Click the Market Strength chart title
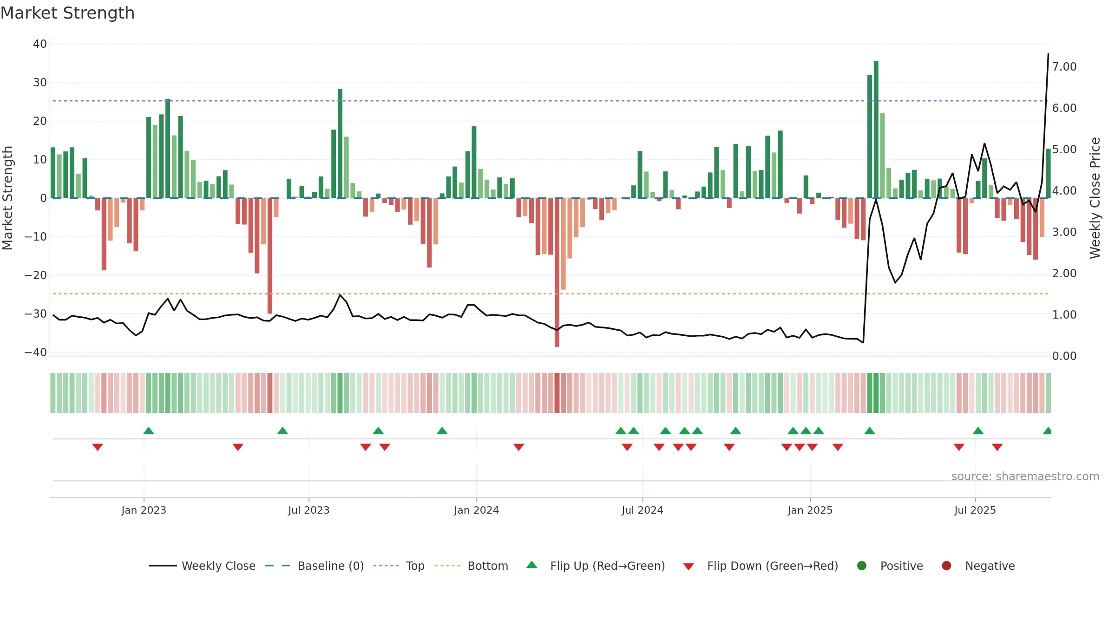Screen dimensions: 1115x627 point(67,13)
